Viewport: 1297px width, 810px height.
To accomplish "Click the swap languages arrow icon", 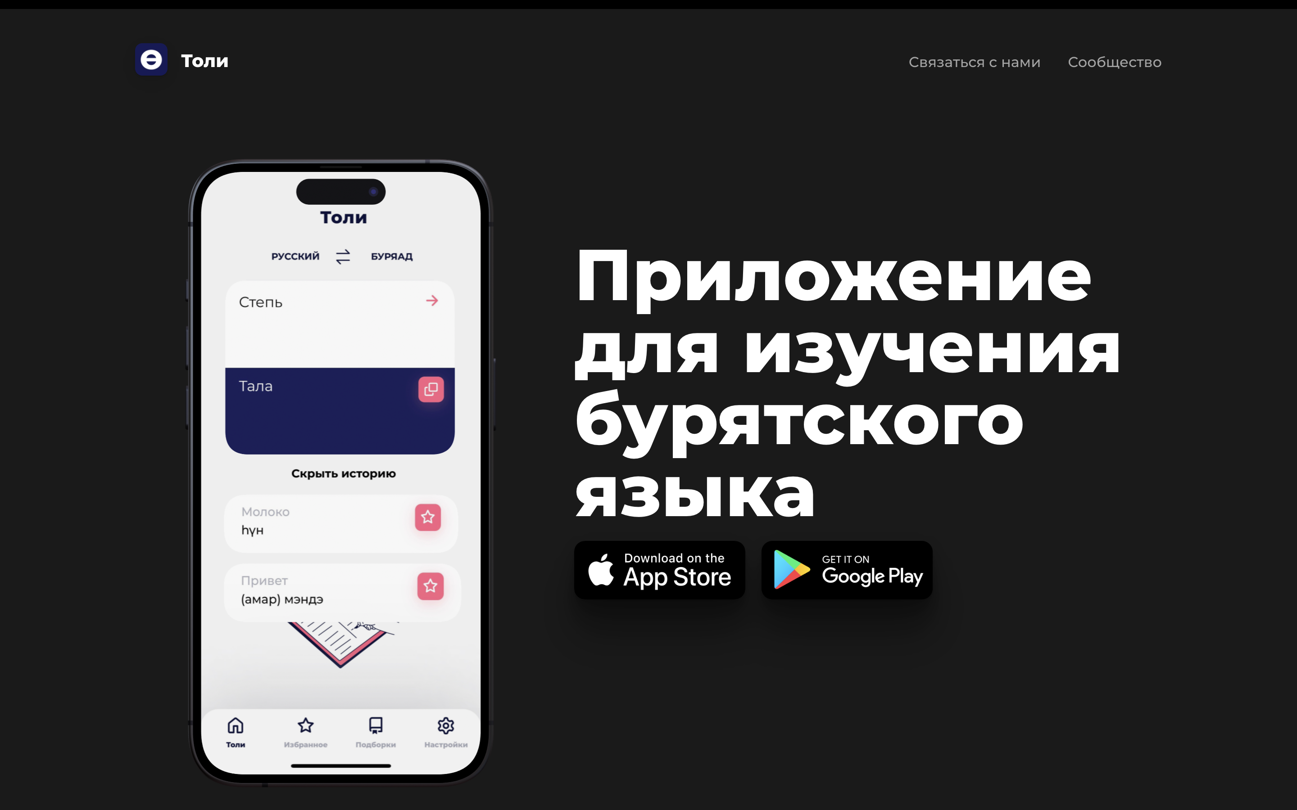I will pos(343,256).
